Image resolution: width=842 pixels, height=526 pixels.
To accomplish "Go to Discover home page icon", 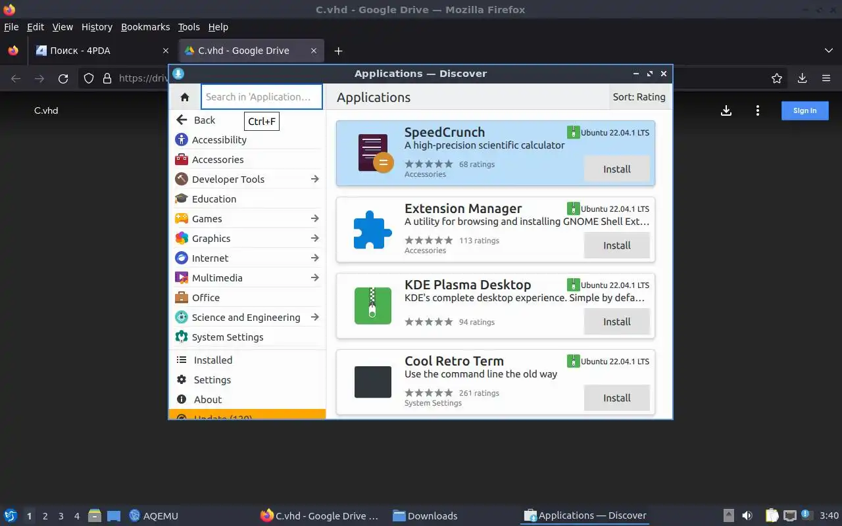I will pyautogui.click(x=185, y=97).
